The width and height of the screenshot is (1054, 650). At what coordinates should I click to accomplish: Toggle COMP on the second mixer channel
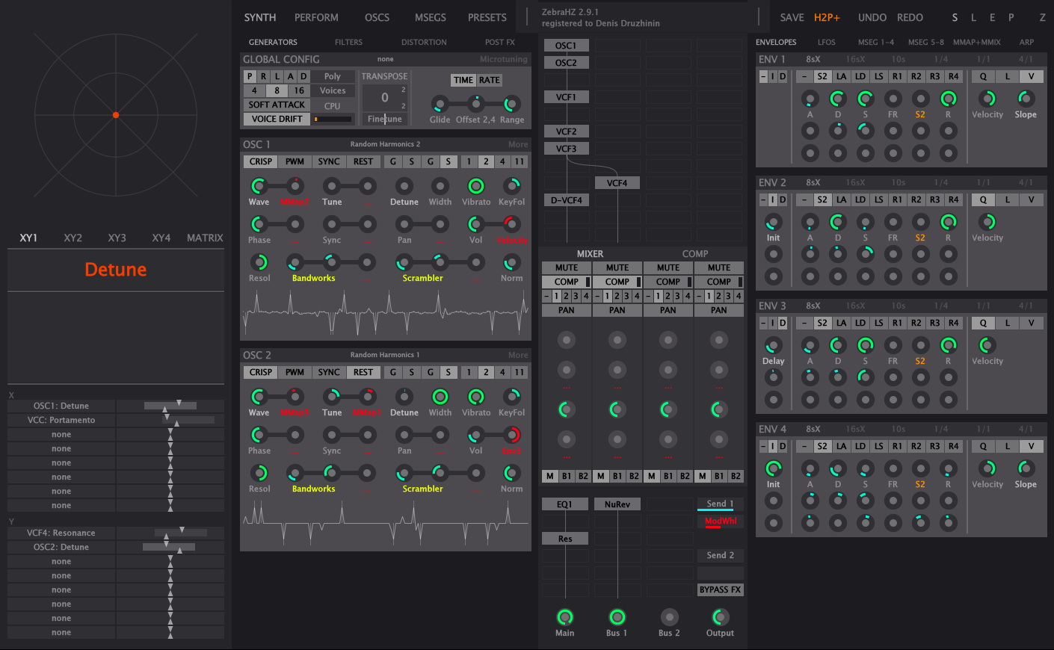(617, 282)
